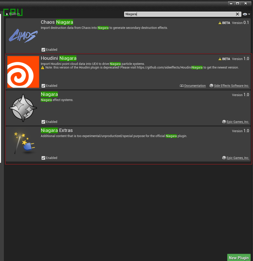Select the Built-In category
The height and width of the screenshot is (261, 253).
tap(14, 14)
